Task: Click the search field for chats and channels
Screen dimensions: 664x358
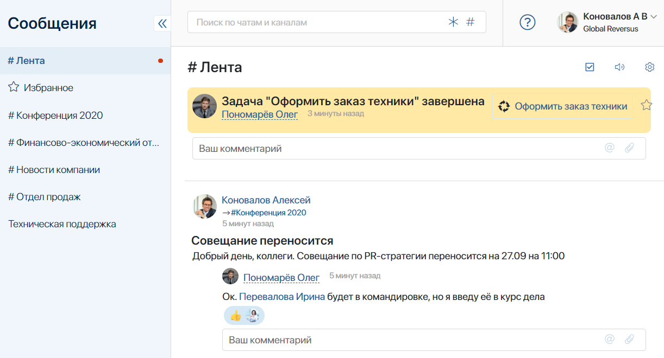Action: coord(337,22)
